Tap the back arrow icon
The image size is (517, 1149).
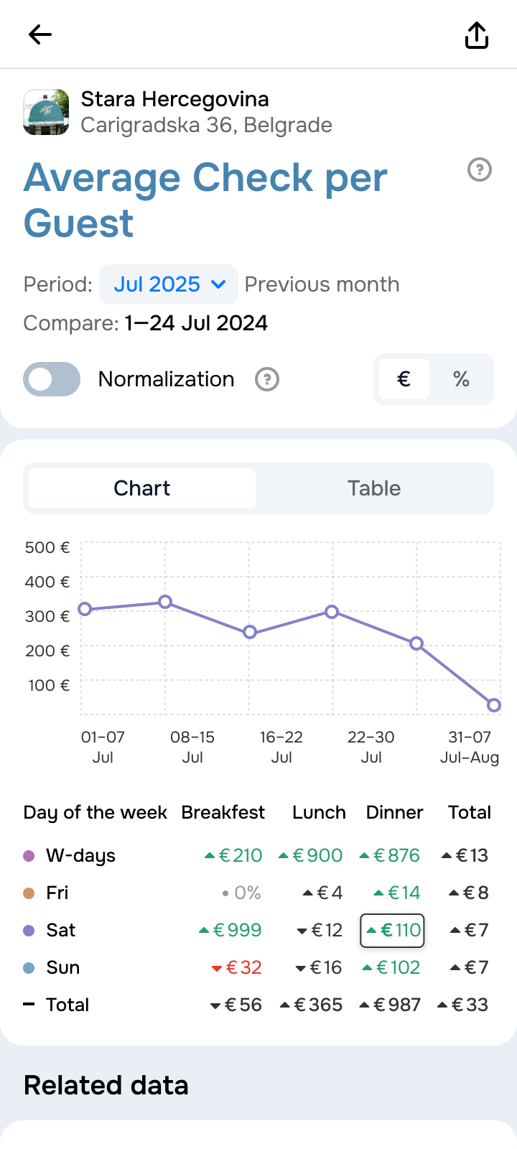tap(40, 34)
